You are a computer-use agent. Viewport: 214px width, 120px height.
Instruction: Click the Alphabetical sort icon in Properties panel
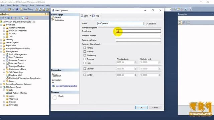coord(184,22)
